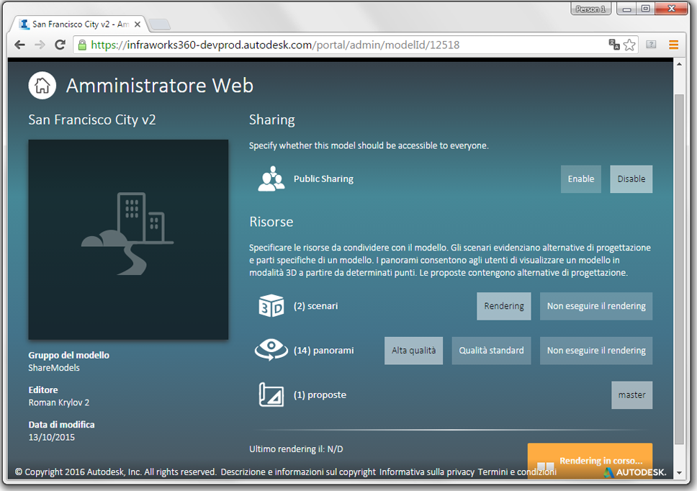Click the Roman Krylov 2 editor name
This screenshot has height=491, width=697.
pyautogui.click(x=58, y=402)
